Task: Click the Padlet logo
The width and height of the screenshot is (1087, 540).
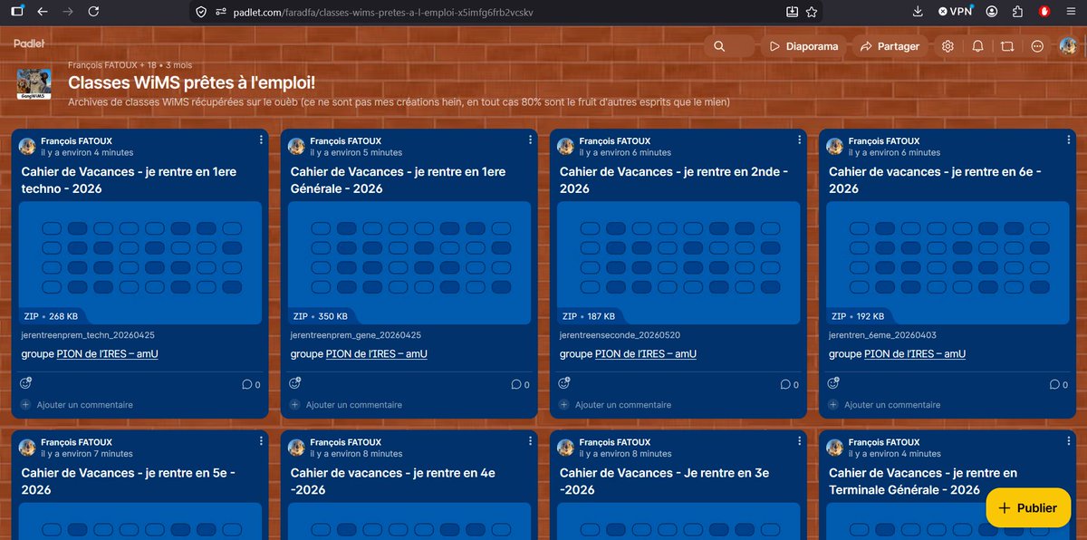Action: (29, 43)
